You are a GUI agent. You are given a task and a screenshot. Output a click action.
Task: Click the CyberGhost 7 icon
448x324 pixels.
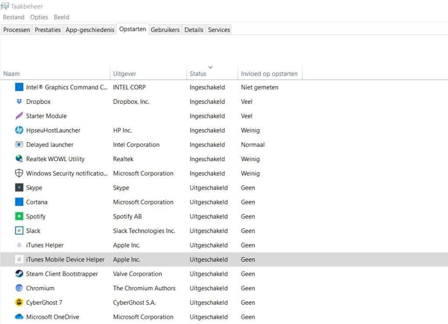click(x=19, y=302)
